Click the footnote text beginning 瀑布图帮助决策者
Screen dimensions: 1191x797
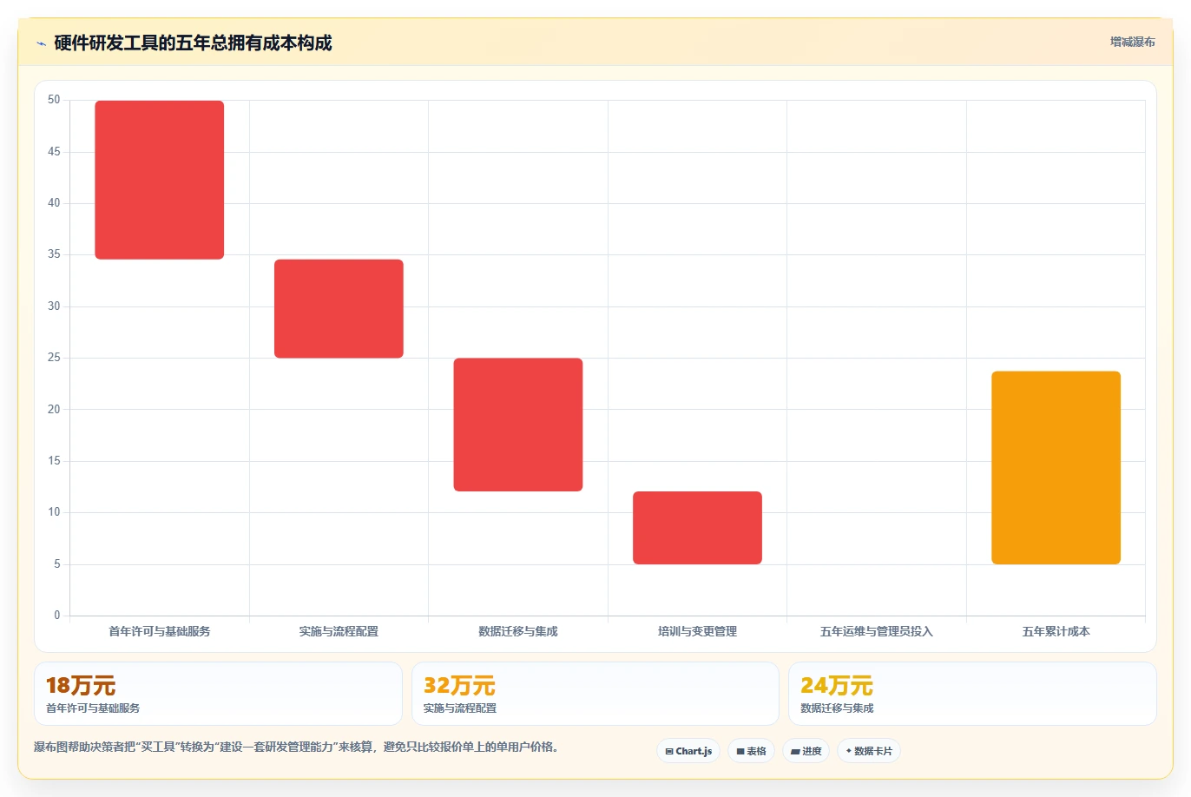[x=297, y=747]
